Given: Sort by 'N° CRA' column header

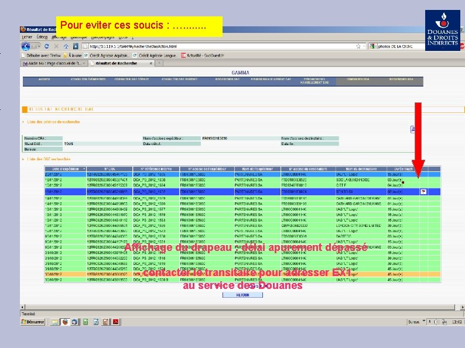Looking at the screenshot, I should tap(110, 169).
